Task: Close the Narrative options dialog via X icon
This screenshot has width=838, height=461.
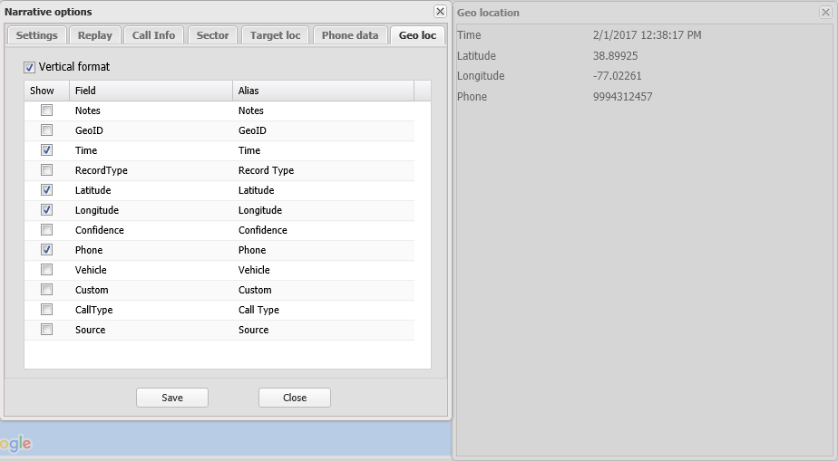Action: 440,12
